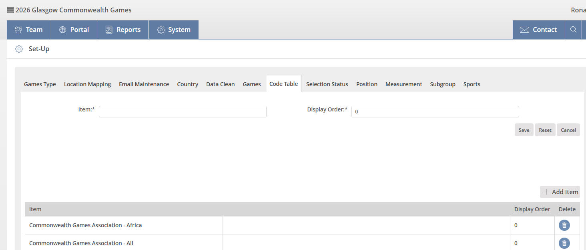Viewport: 586px width, 250px height.
Task: Delete Commonwealth Games Association - All row
Action: click(x=564, y=243)
